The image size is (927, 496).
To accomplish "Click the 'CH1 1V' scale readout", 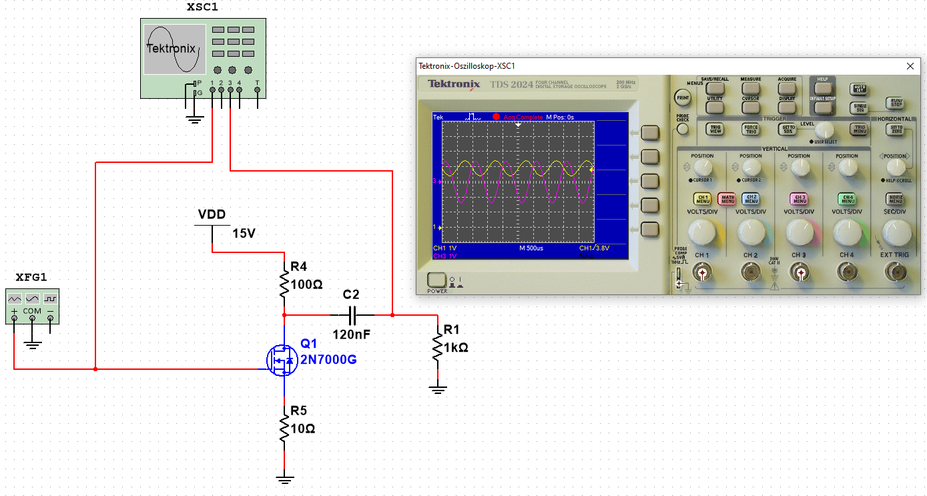I will point(445,248).
